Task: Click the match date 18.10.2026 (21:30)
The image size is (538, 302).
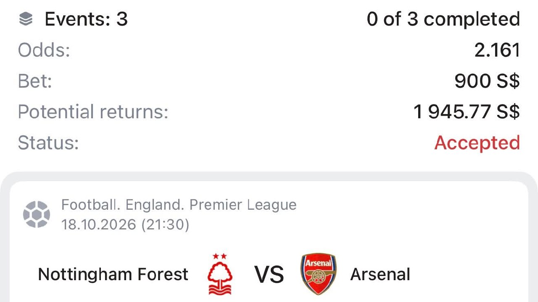Action: pos(125,224)
